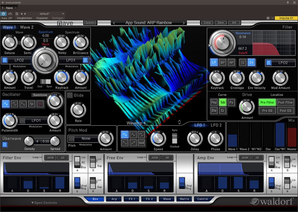Select the sawtooth oscillator waveform
The width and height of the screenshot is (298, 212).
tap(23, 104)
